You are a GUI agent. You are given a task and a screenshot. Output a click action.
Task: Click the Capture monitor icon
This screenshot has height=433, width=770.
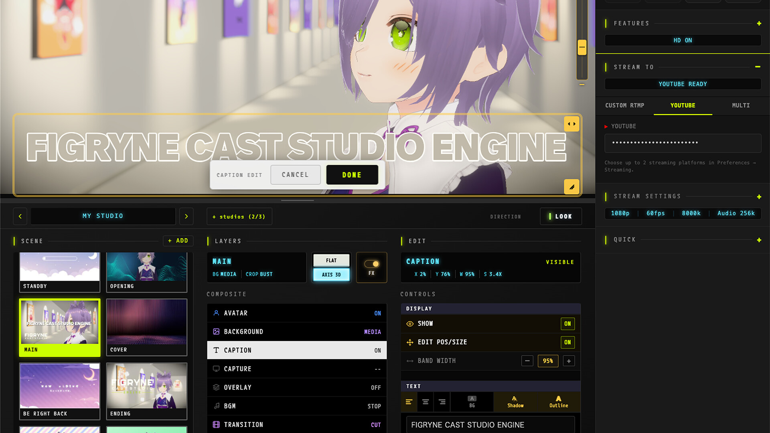point(216,369)
